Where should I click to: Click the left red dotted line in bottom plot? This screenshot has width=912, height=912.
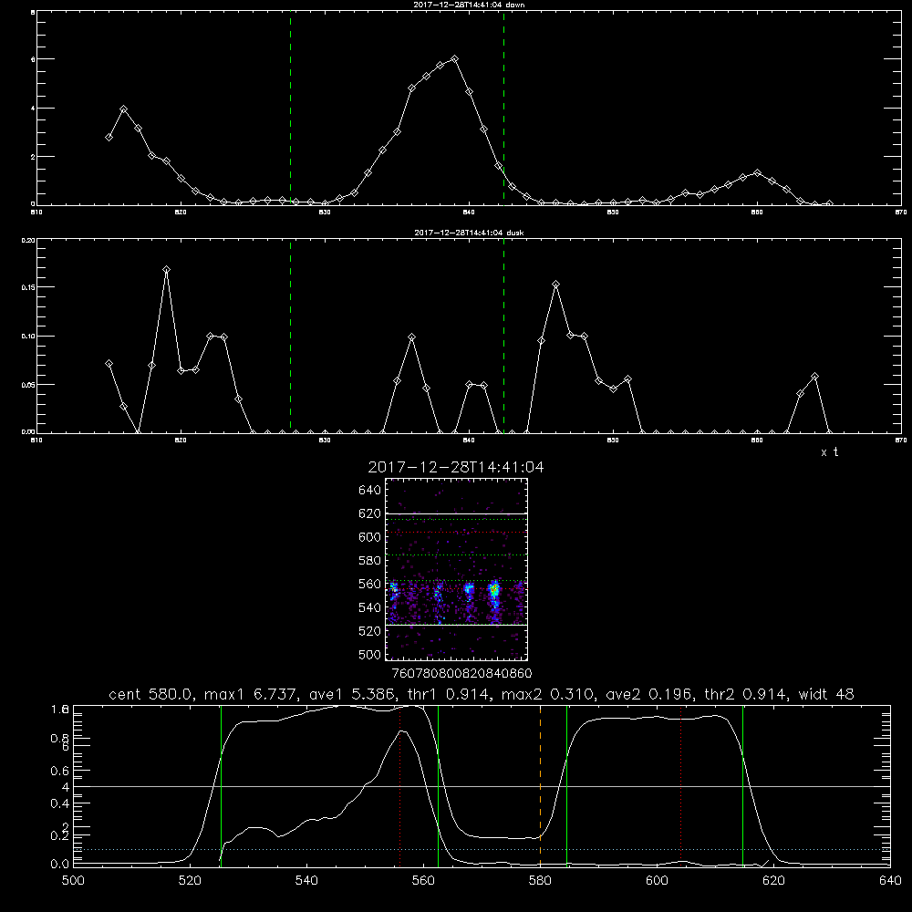[x=400, y=786]
